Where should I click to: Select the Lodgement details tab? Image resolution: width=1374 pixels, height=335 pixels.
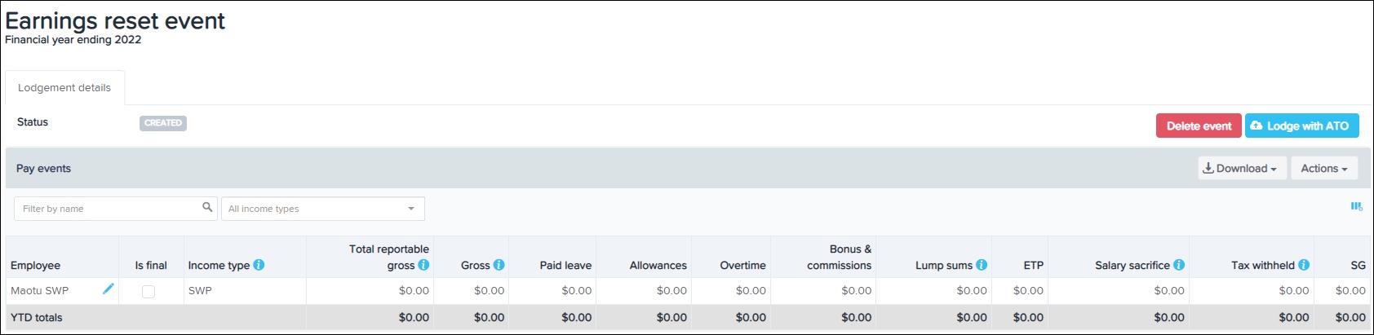tap(64, 88)
